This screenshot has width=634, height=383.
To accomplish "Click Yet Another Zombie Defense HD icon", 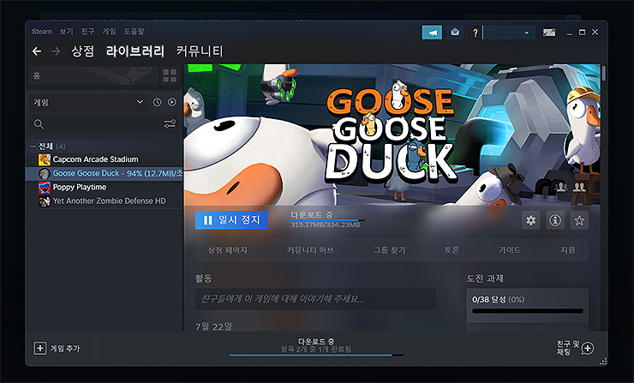I will (44, 201).
